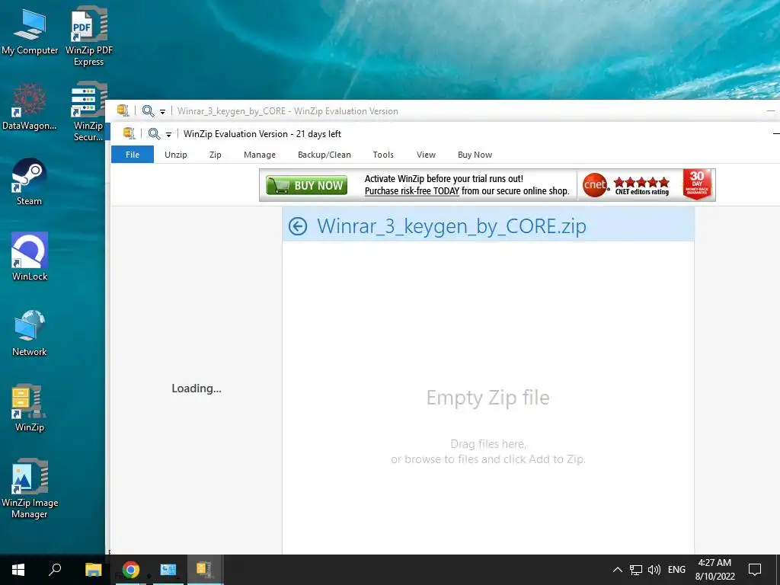The image size is (780, 585).
Task: Click ENG language indicator
Action: pyautogui.click(x=676, y=570)
